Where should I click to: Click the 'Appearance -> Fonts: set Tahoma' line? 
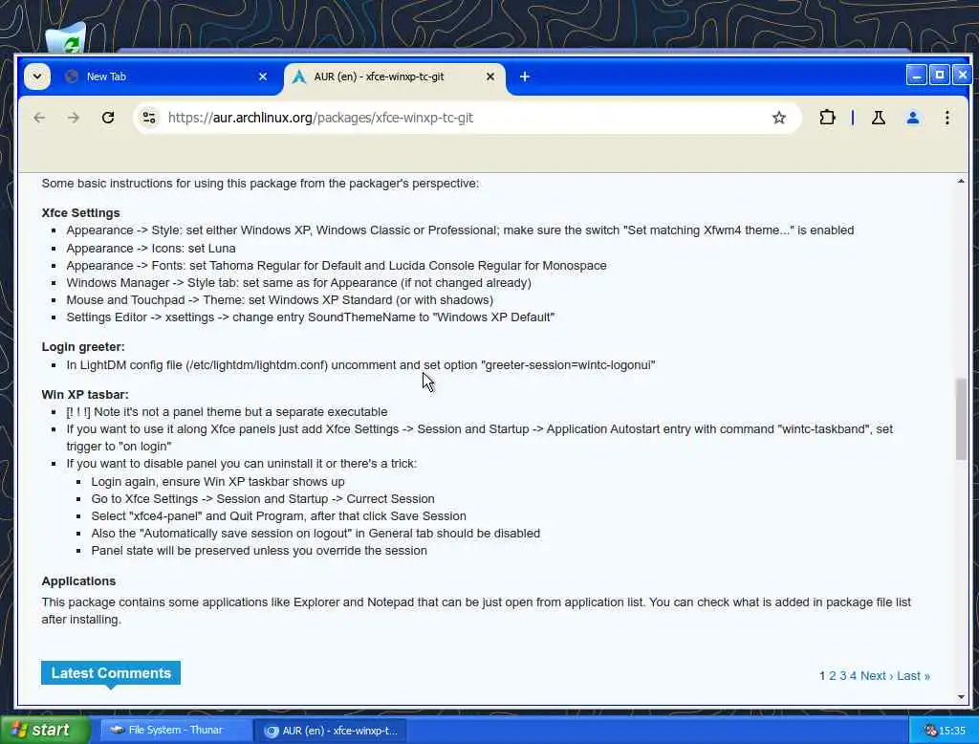click(337, 266)
